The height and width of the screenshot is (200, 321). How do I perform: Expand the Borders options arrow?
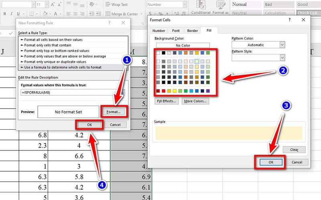37,14
